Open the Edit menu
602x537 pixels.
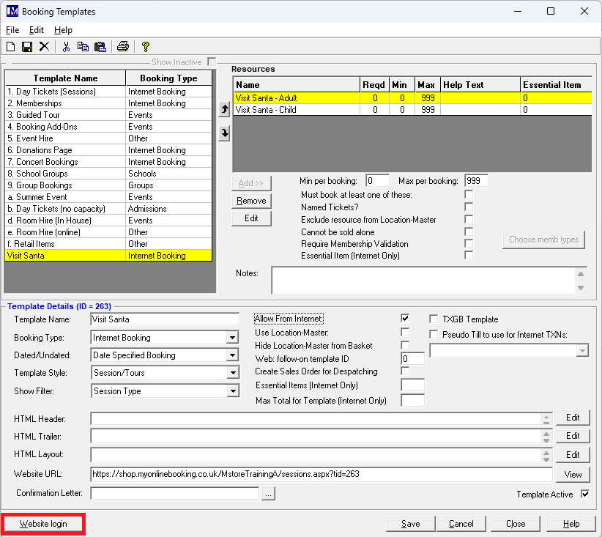click(37, 30)
